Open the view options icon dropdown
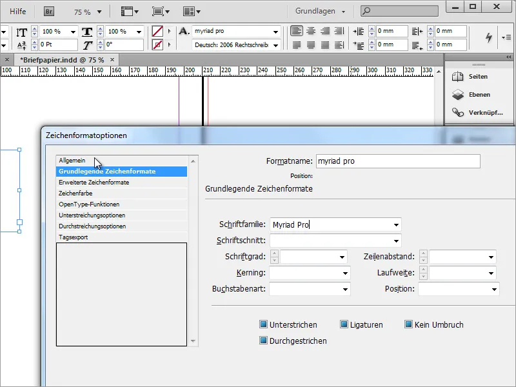 click(x=130, y=12)
